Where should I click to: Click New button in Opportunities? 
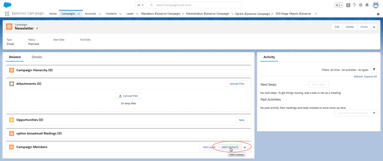(x=242, y=120)
